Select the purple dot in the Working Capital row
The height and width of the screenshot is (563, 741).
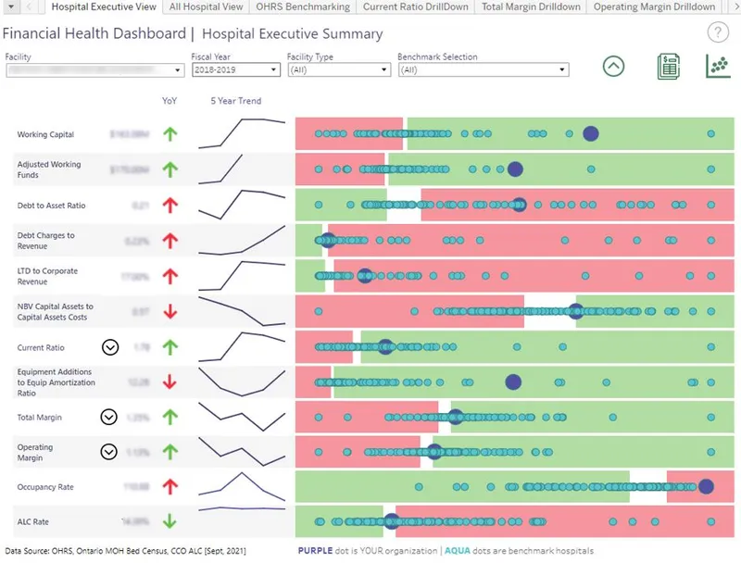pyautogui.click(x=590, y=133)
